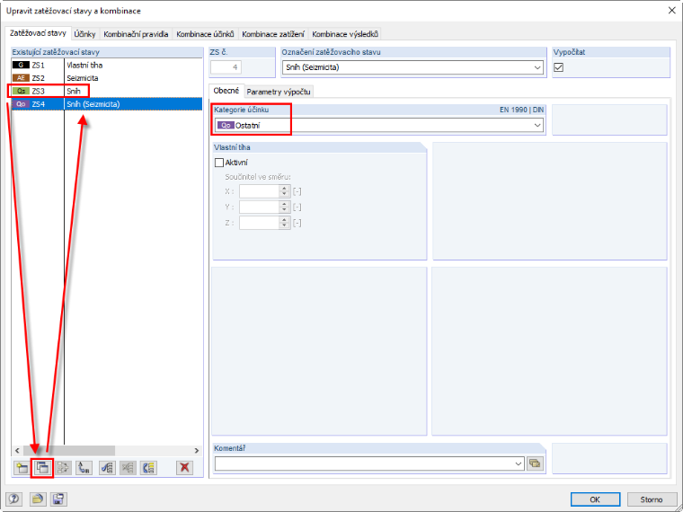This screenshot has height=512, width=683.
Task: Open help with the question mark icon
Action: [14, 499]
